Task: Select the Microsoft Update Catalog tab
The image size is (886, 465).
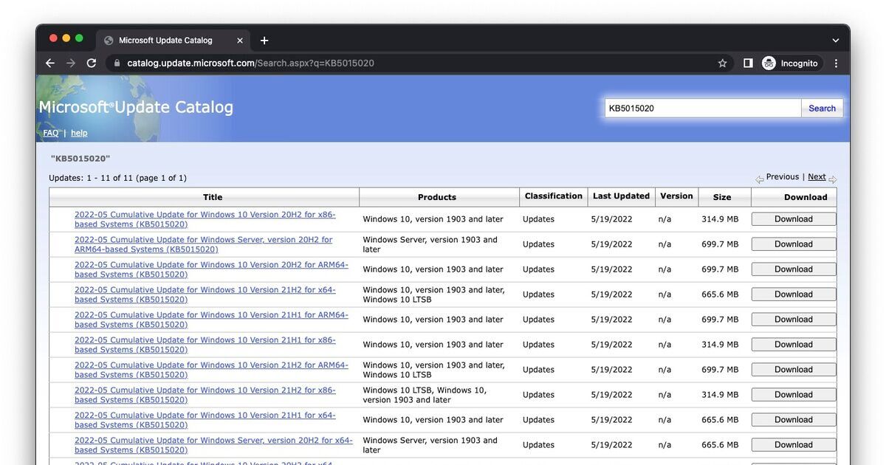Action: [x=173, y=41]
